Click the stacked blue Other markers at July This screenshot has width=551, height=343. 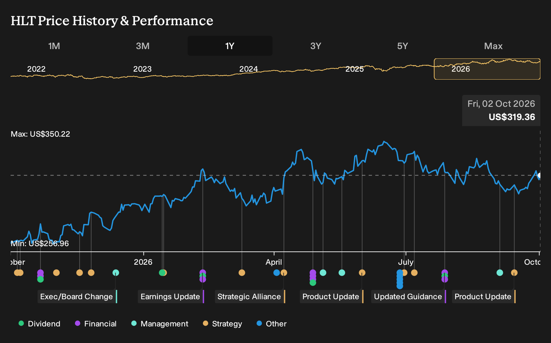coord(400,279)
